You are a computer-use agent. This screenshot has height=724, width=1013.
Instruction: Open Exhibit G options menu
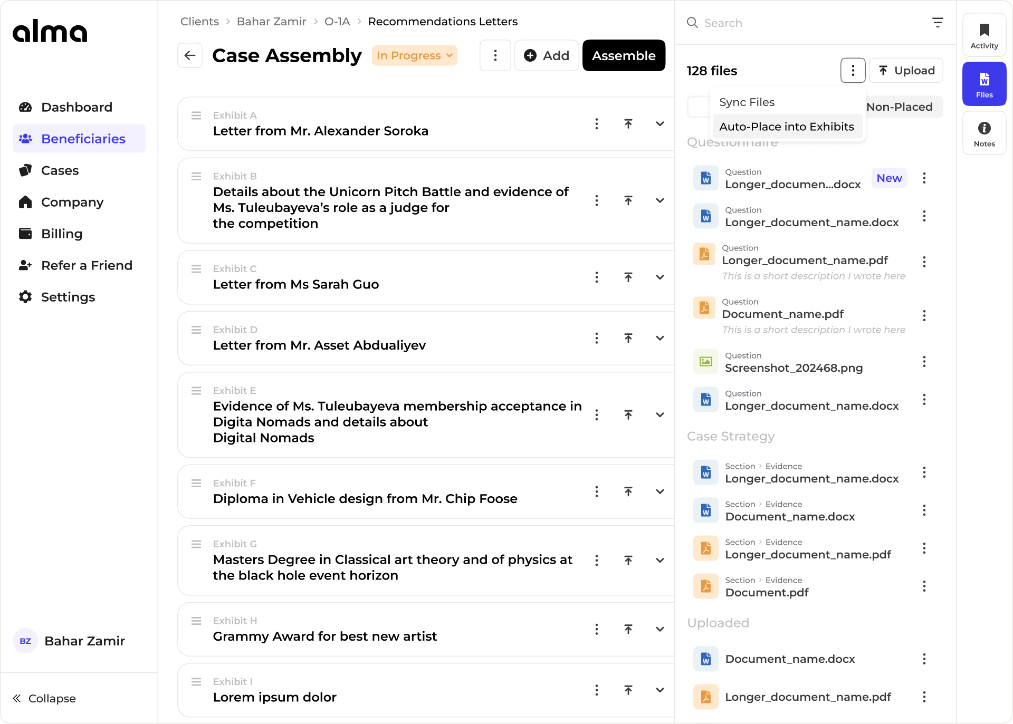[x=597, y=561]
